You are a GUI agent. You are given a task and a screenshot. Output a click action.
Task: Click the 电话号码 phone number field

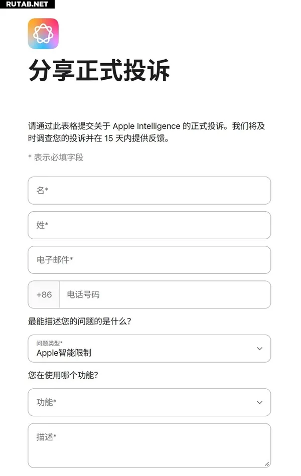pos(165,294)
